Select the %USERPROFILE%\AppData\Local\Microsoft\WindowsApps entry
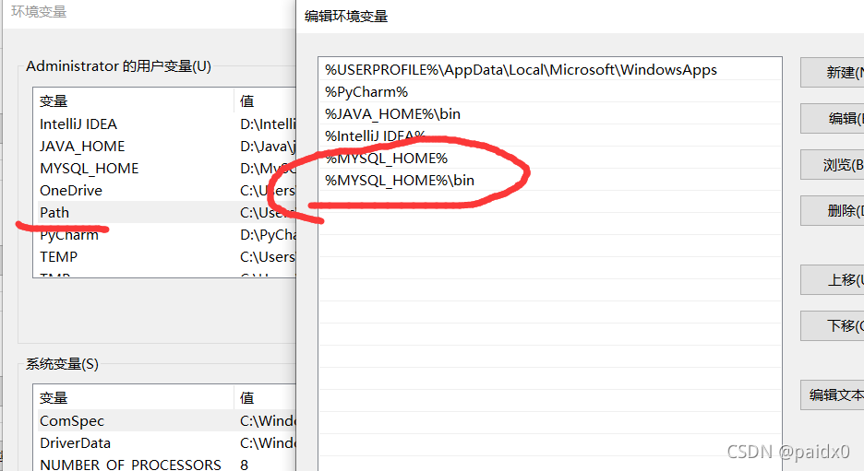This screenshot has width=864, height=471. coord(550,70)
